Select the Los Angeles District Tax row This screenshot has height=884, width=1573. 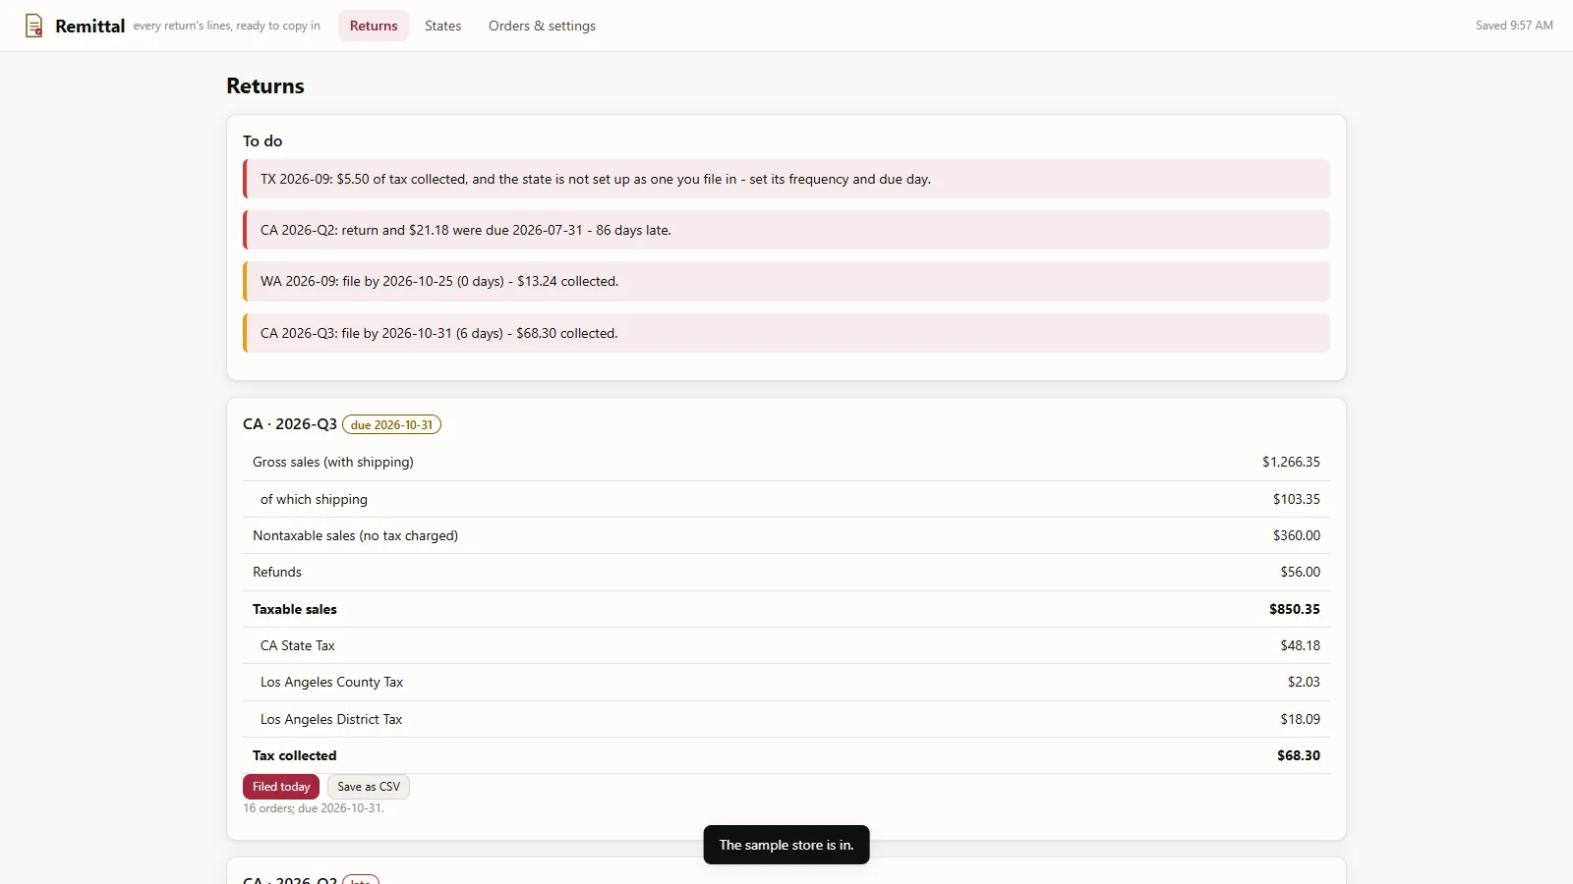(786, 719)
